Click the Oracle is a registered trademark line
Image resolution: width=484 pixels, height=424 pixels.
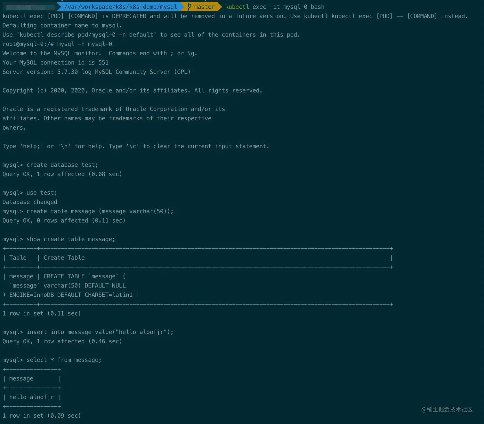(x=114, y=109)
